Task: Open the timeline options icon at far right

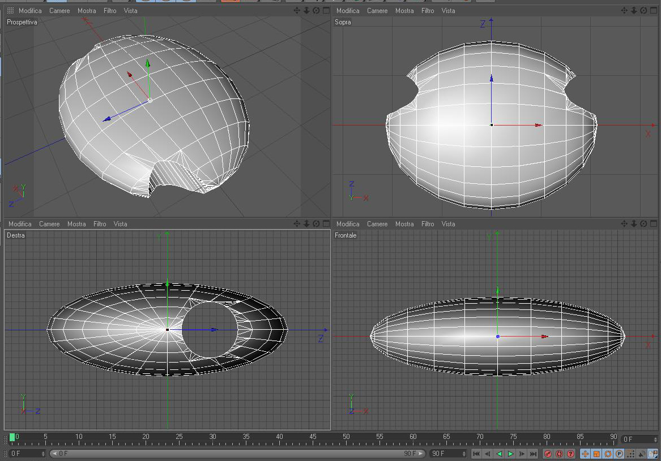Action: coord(653,454)
